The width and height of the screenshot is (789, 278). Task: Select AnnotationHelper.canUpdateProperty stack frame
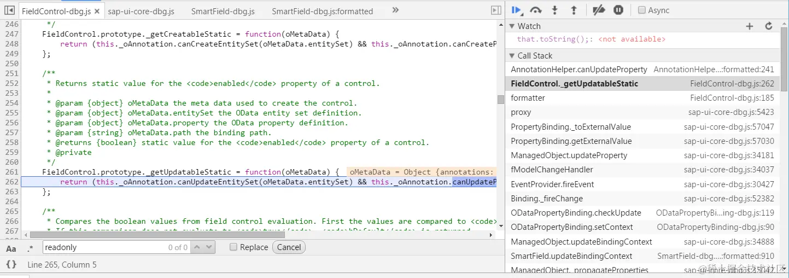click(643, 69)
